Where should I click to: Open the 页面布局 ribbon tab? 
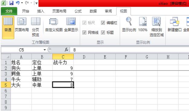point(59,11)
